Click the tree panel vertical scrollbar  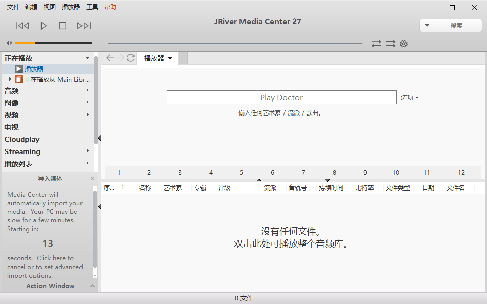click(96, 100)
